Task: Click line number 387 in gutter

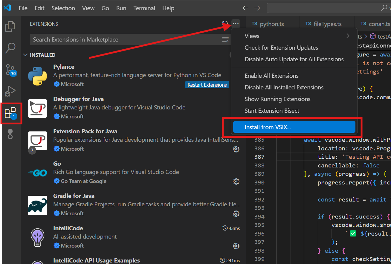Action: click(x=259, y=157)
